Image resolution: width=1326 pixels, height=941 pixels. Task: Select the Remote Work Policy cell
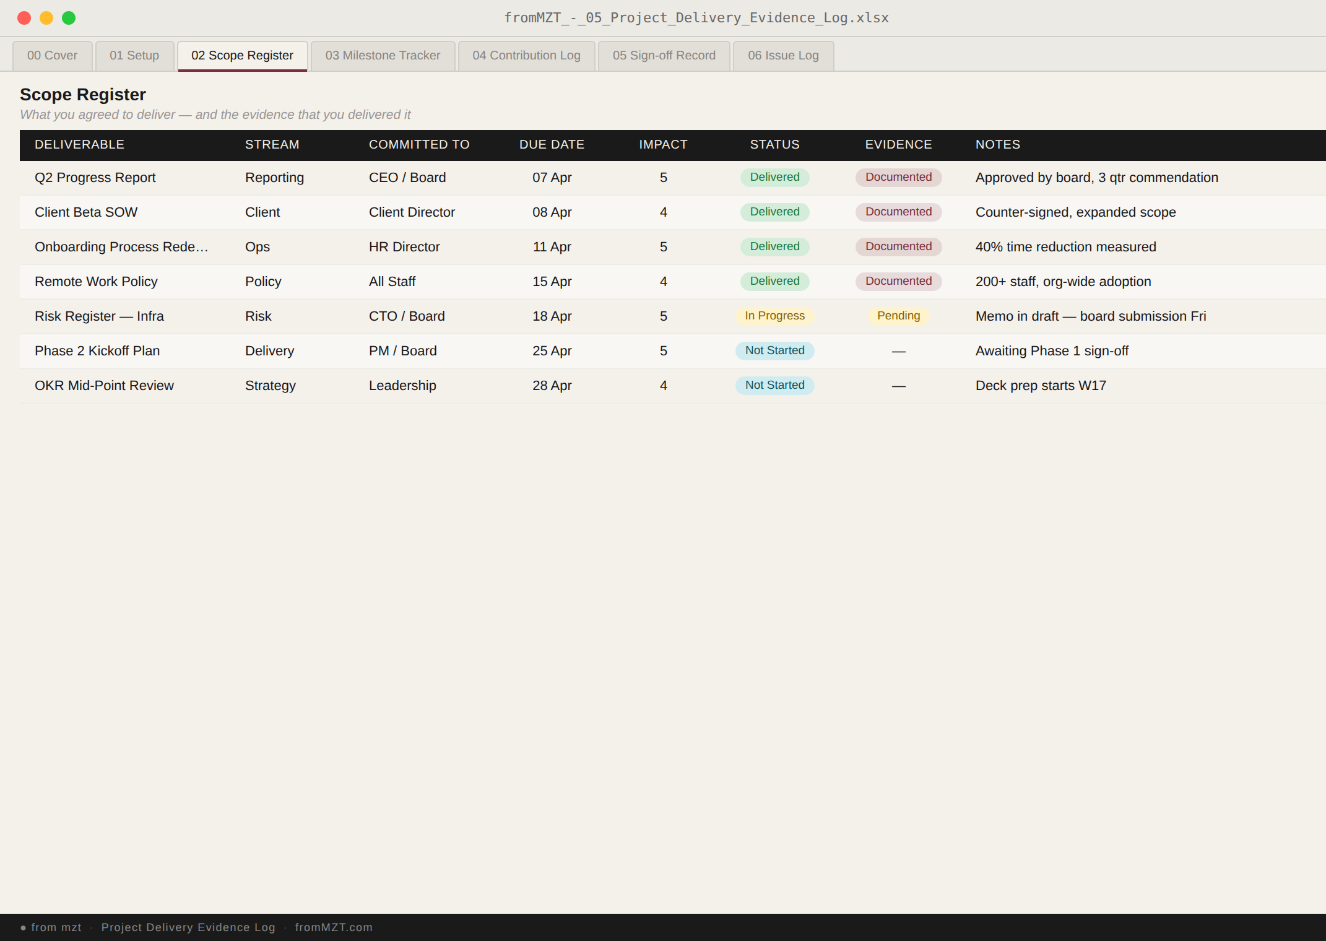coord(96,282)
